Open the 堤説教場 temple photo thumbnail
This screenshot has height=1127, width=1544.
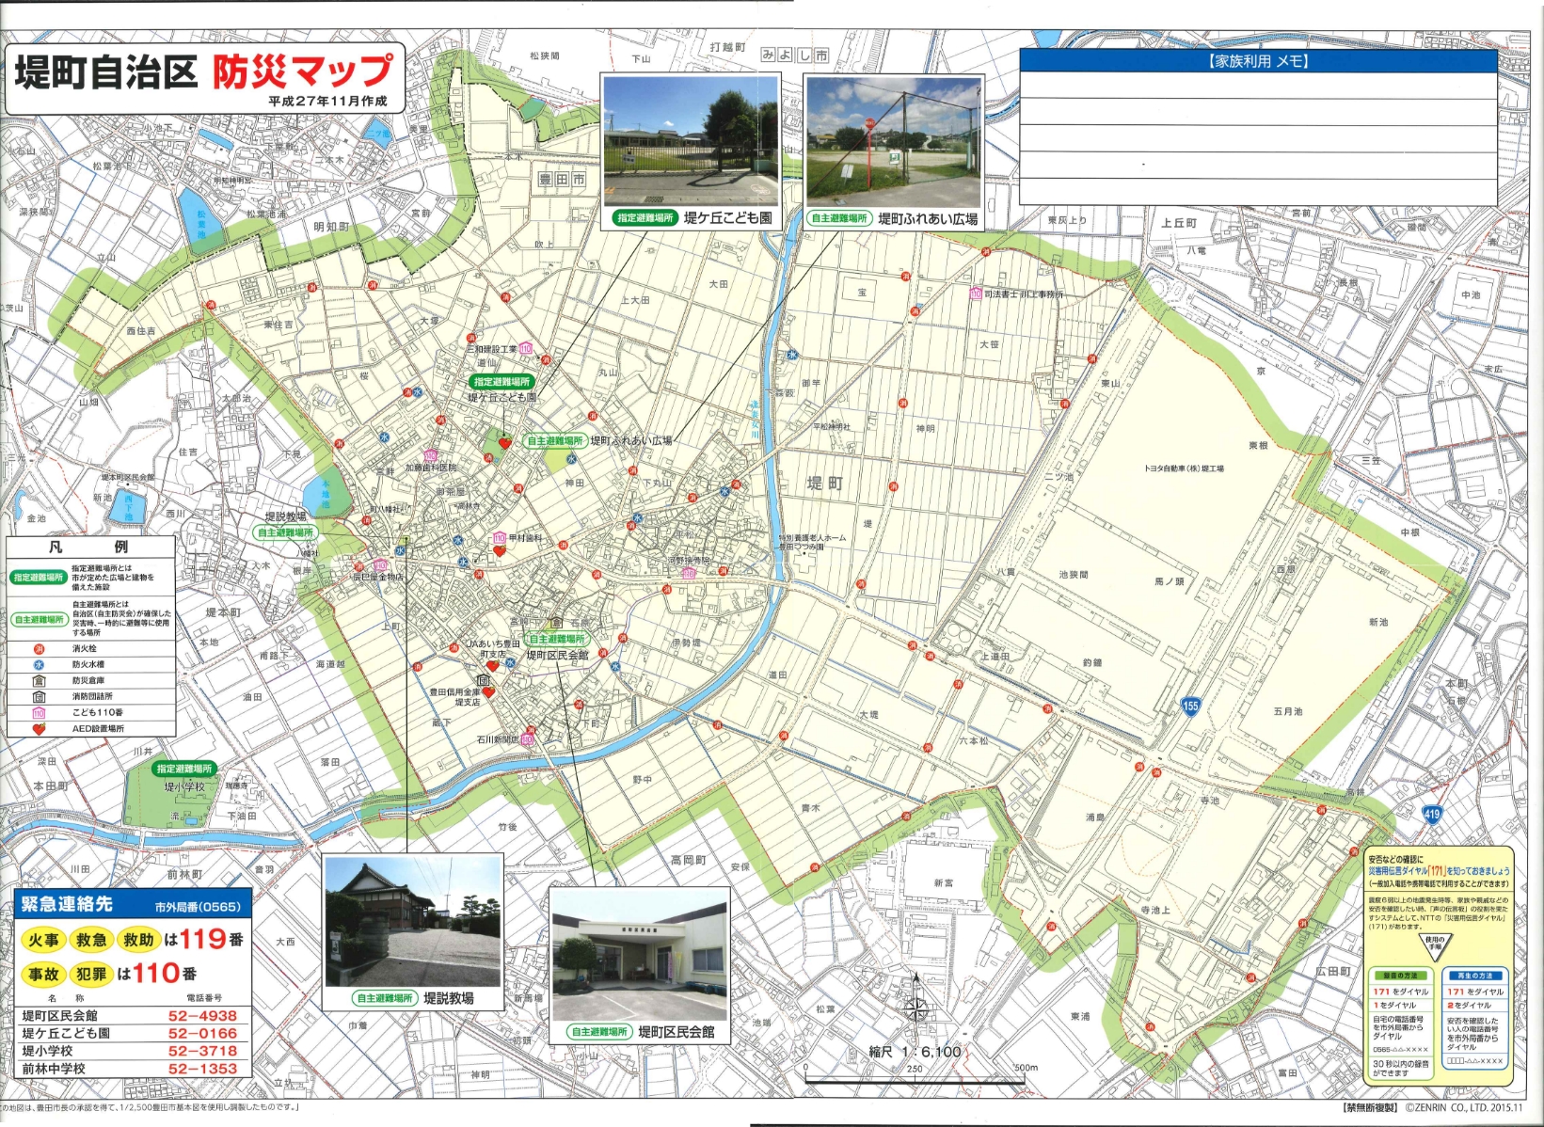coord(413,920)
